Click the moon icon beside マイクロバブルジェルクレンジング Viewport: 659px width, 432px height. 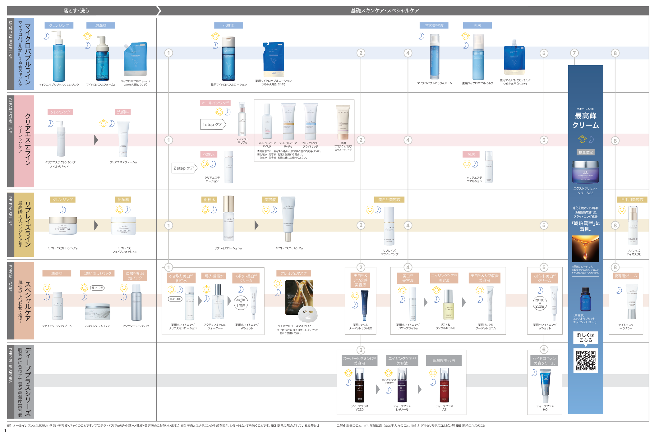(46, 36)
